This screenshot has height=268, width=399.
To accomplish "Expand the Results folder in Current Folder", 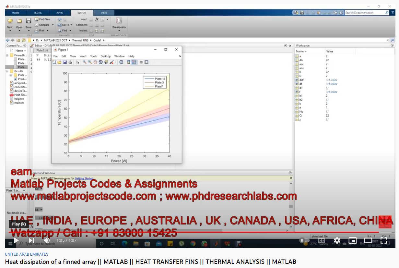I will pos(7,71).
